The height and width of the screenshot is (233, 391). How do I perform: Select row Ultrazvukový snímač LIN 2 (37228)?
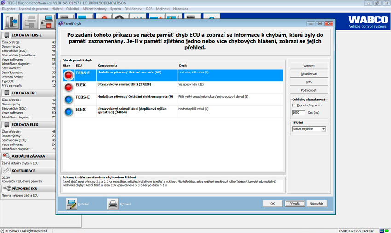(x=173, y=87)
